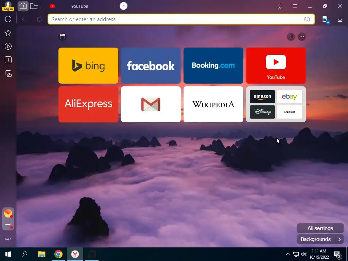Take a screenshot with sidebar camera icon
Viewport: 348px width, 261px height.
[8, 74]
